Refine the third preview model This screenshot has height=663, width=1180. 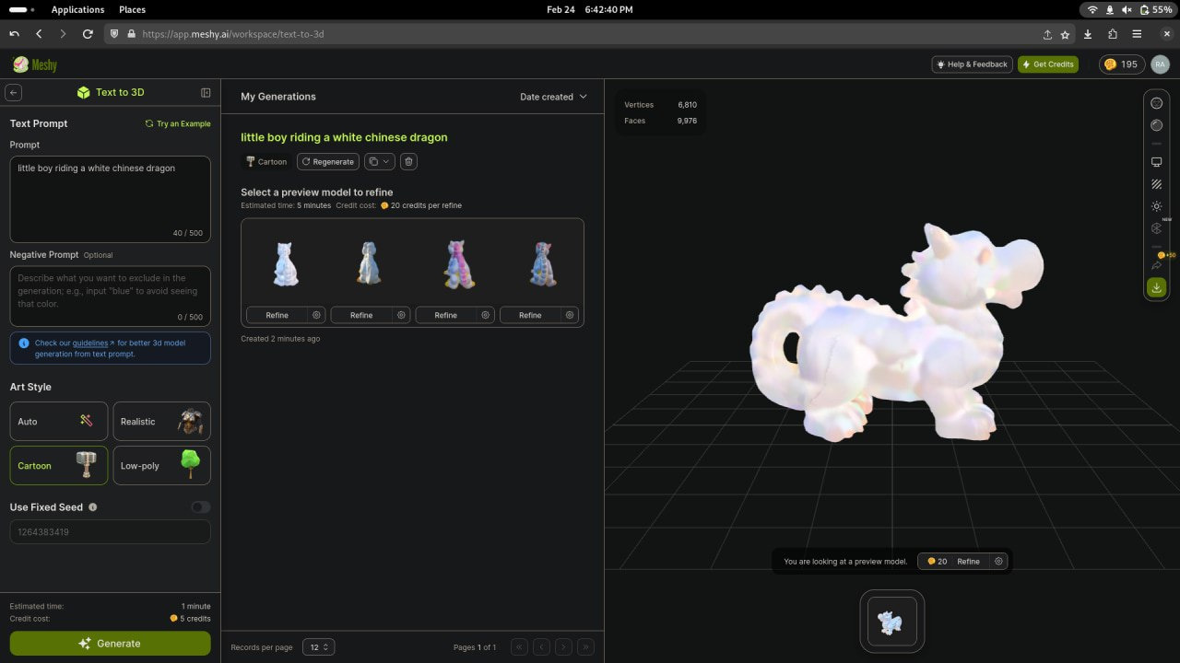click(446, 315)
